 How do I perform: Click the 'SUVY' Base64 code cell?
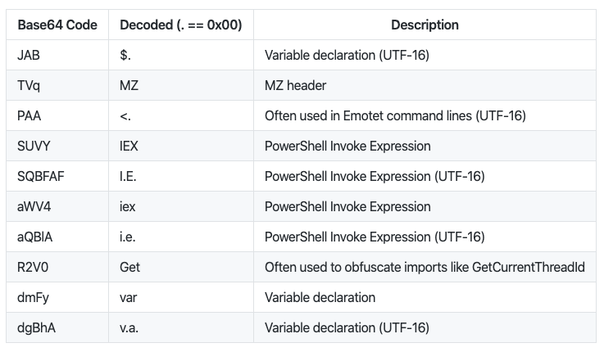click(34, 147)
